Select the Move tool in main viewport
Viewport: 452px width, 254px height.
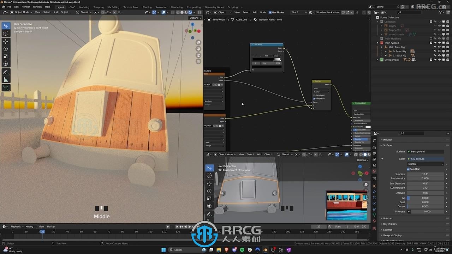coord(6,42)
